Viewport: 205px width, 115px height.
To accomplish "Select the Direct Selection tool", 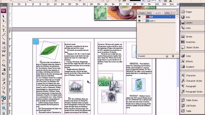I will pyautogui.click(x=4, y=21).
